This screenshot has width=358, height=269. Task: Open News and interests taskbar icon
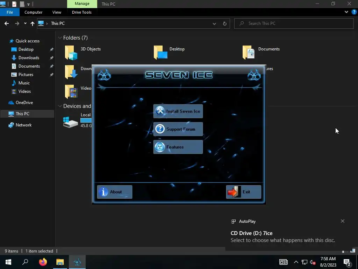(283, 262)
